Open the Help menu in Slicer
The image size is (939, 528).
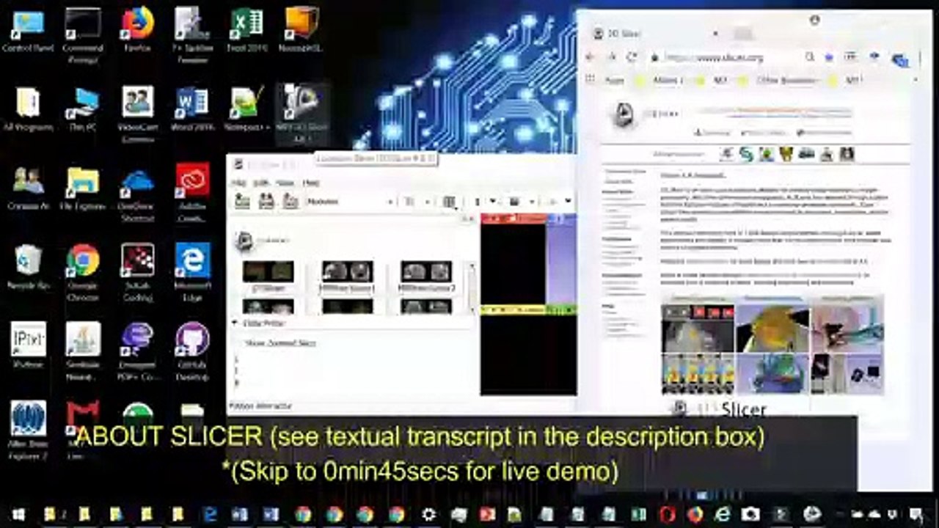311,182
